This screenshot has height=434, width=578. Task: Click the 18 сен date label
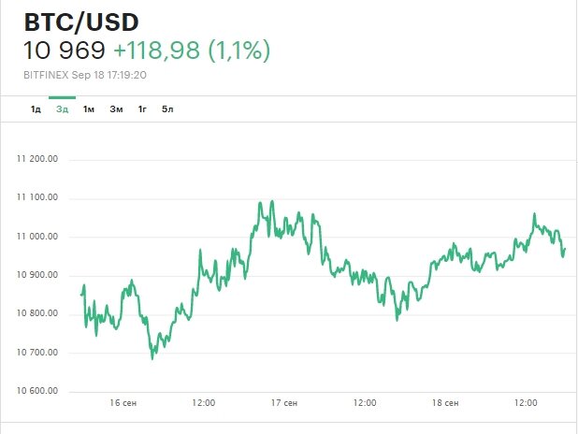[x=445, y=403]
